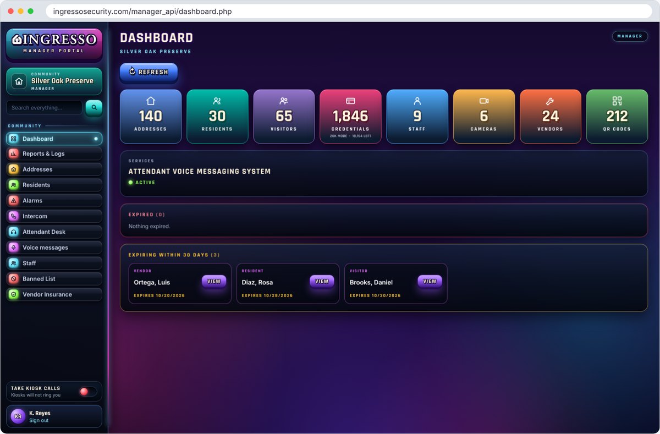Click the Attendant Voice Messaging System heading
Screen dimensions: 660x434
tap(200, 172)
